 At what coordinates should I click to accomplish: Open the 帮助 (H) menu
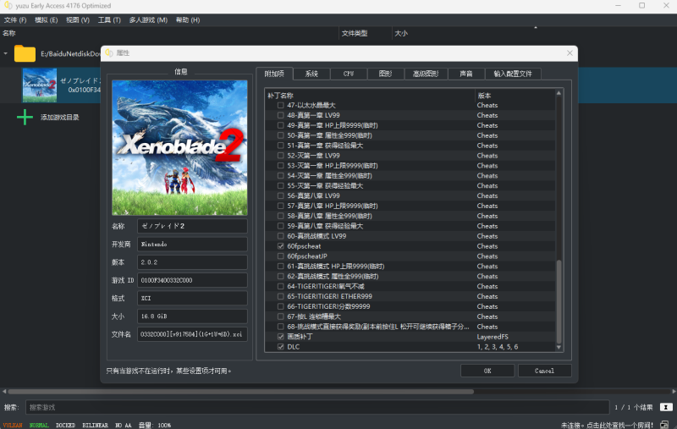tap(188, 19)
